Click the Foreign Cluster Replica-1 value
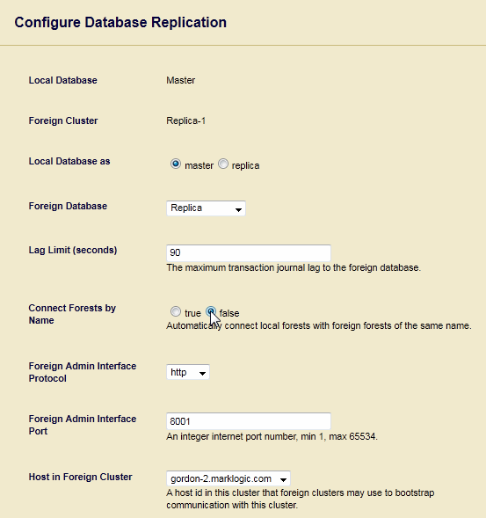The height and width of the screenshot is (518, 486). tap(186, 120)
